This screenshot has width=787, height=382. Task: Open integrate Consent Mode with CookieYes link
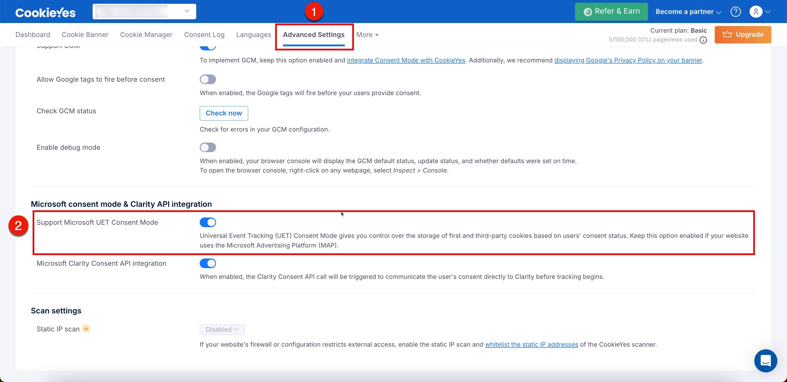pyautogui.click(x=406, y=60)
